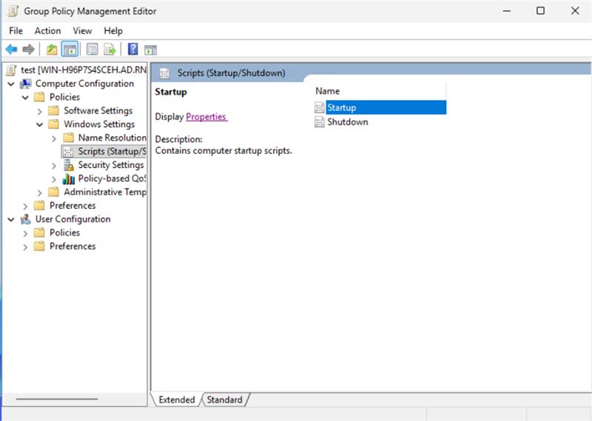Viewport: 592px width, 421px height.
Task: Select the Policy-based QoS chart icon
Action: point(69,178)
